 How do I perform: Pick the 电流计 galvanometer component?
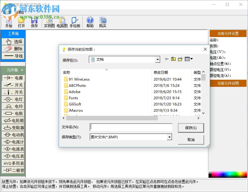[x=13, y=142]
